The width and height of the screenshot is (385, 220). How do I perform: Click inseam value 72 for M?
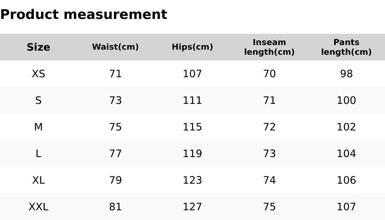[x=269, y=127]
